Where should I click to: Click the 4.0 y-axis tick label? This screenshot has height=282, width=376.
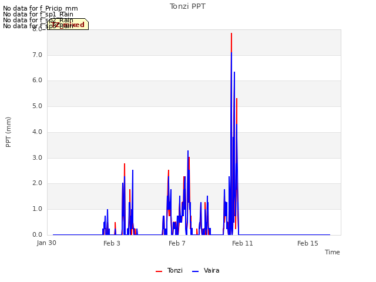click(37, 132)
